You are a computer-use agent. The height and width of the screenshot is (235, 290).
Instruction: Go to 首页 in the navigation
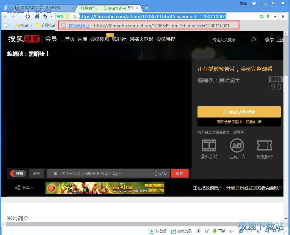tap(70, 39)
